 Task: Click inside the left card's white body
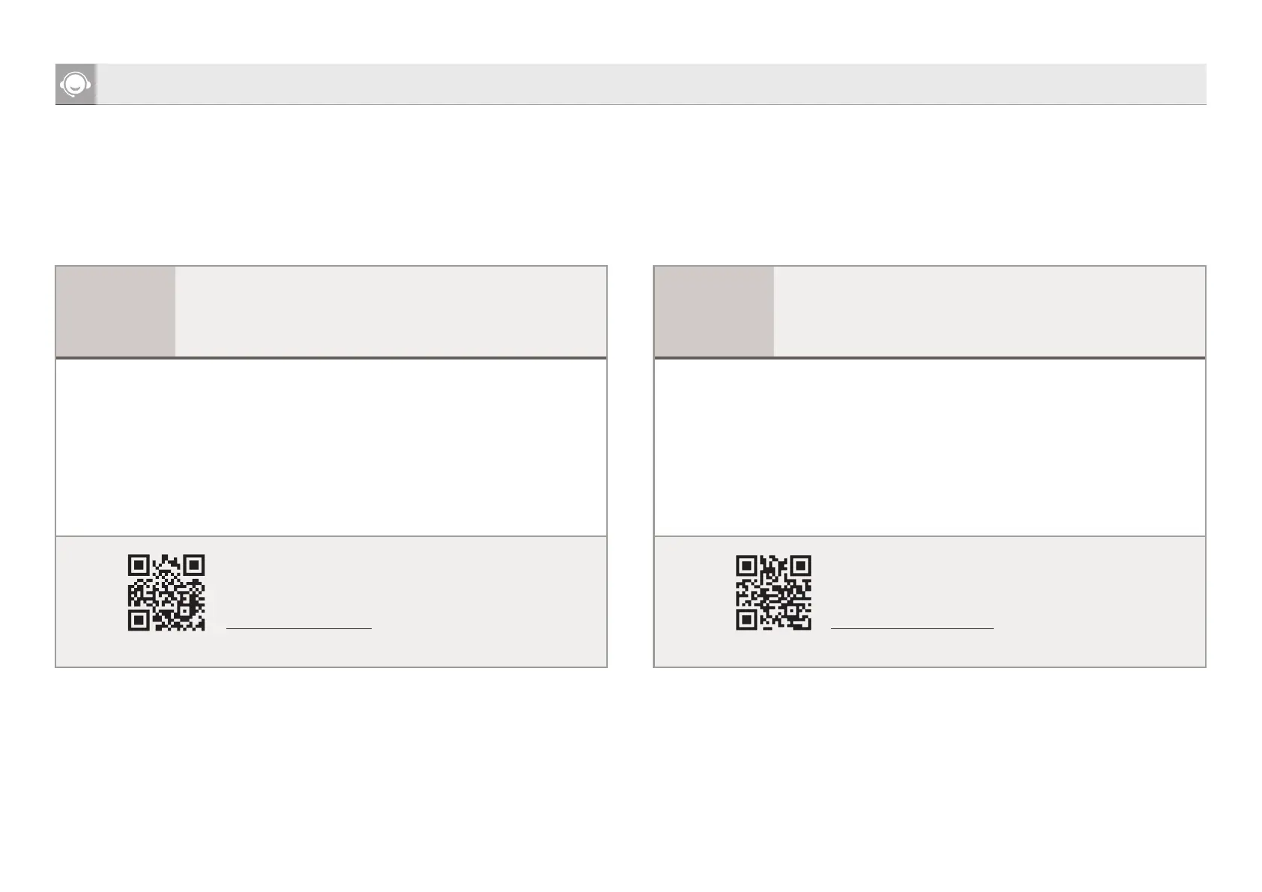tap(331, 447)
